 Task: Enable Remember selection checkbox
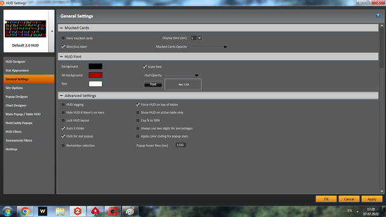[x=63, y=145]
